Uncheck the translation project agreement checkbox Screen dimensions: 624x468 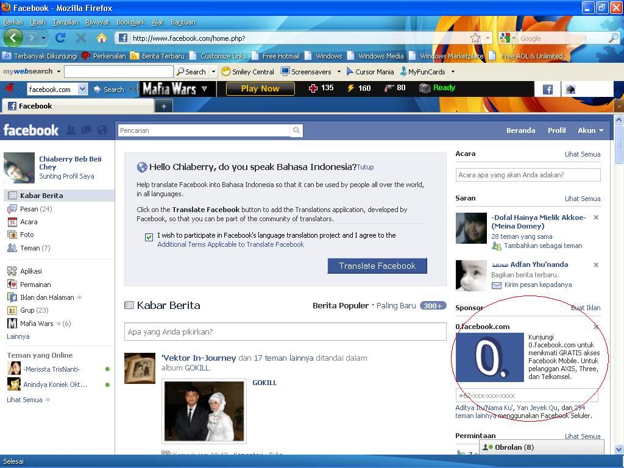pos(149,237)
